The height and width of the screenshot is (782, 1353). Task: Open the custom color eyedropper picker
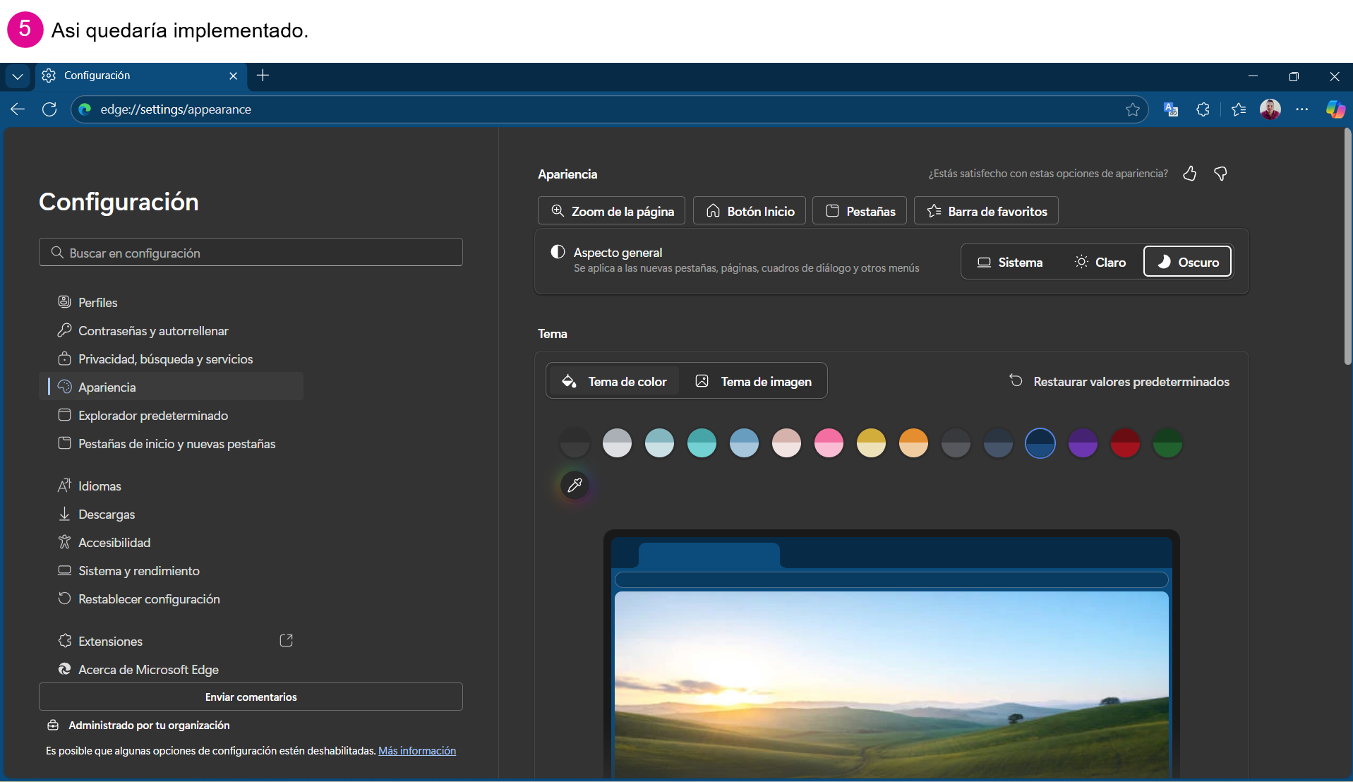pos(575,486)
